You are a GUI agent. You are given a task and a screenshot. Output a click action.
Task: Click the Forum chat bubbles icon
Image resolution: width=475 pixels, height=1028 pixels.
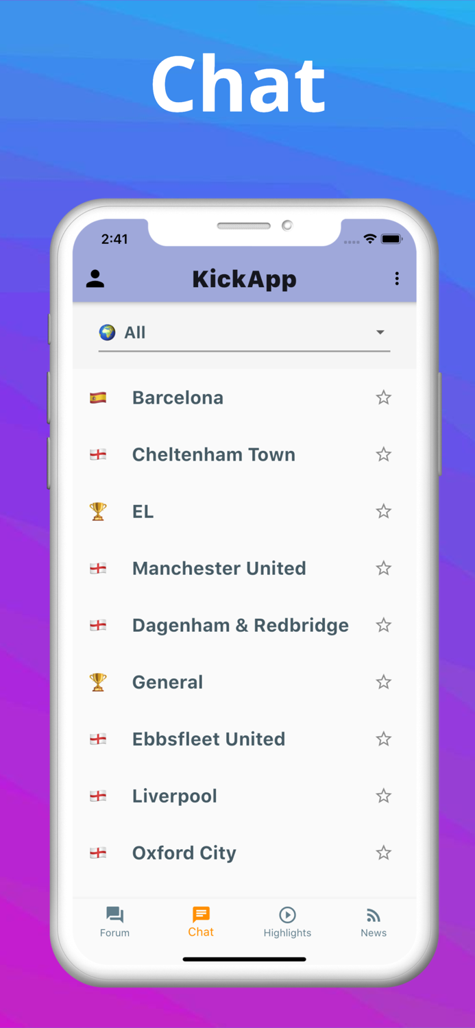[x=114, y=914]
